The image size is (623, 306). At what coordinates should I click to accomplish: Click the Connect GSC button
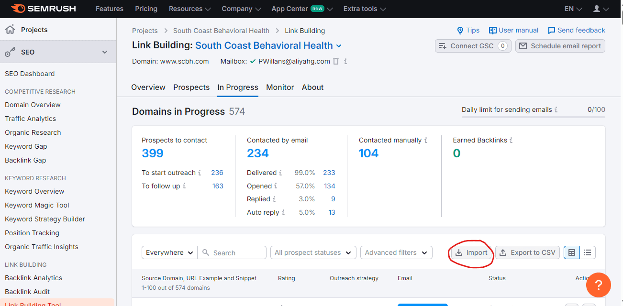click(x=473, y=46)
